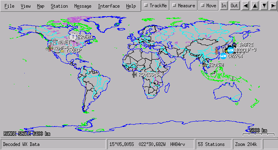Toggle the Move mode
Image resolution: width=278 pixels, height=150 pixels.
pyautogui.click(x=208, y=6)
